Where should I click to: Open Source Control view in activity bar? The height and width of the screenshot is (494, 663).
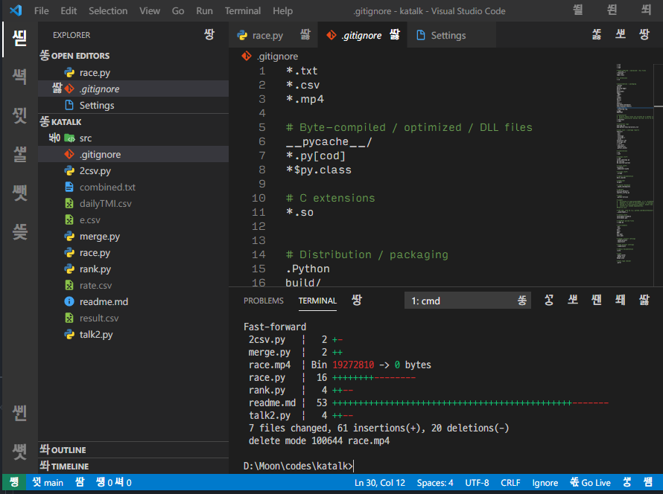pos(19,115)
